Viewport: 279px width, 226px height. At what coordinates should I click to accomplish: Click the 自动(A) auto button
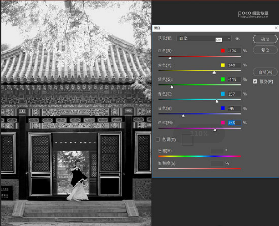coord(265,72)
